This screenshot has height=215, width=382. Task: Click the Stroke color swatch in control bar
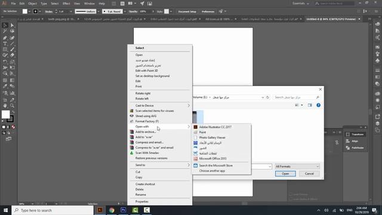tap(35, 11)
